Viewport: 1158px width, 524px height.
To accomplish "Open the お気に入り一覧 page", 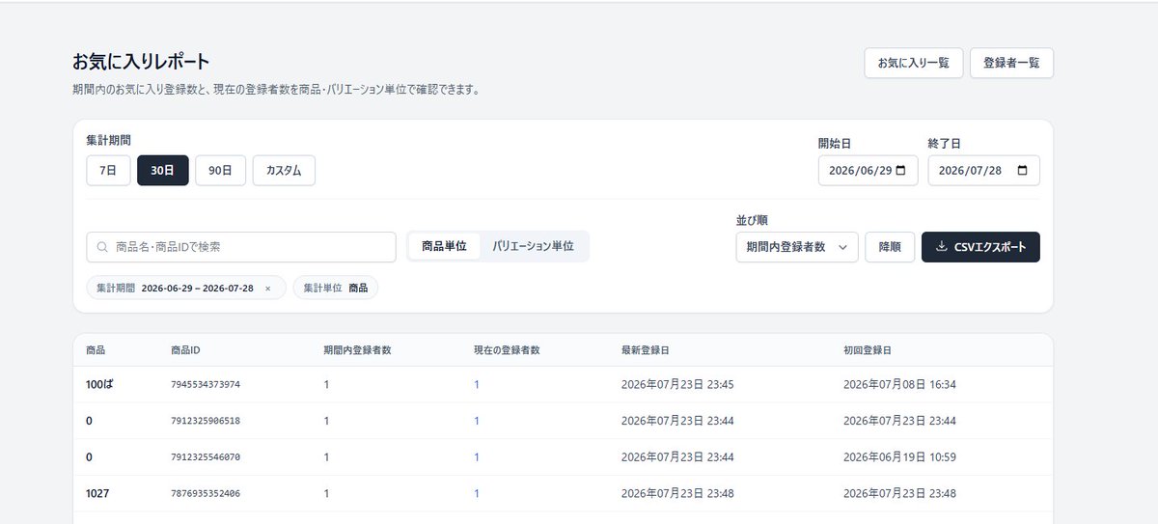I will pyautogui.click(x=914, y=63).
